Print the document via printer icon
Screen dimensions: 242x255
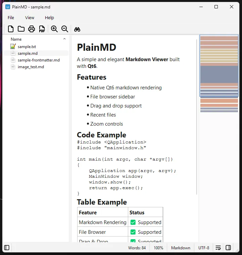coord(32,29)
